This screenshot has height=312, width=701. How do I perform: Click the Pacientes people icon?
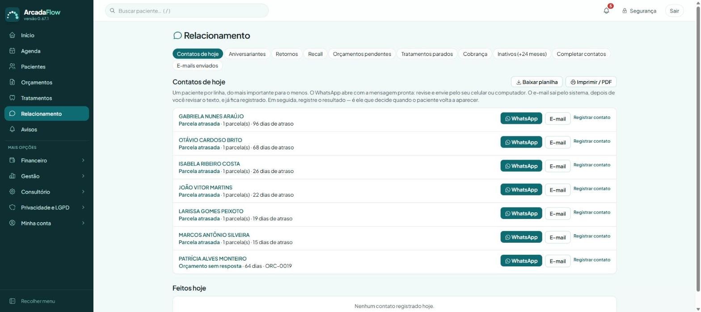13,67
